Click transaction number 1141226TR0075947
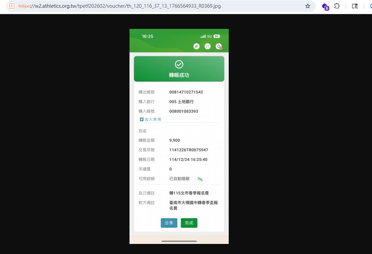The height and width of the screenshot is (254, 372). click(189, 150)
